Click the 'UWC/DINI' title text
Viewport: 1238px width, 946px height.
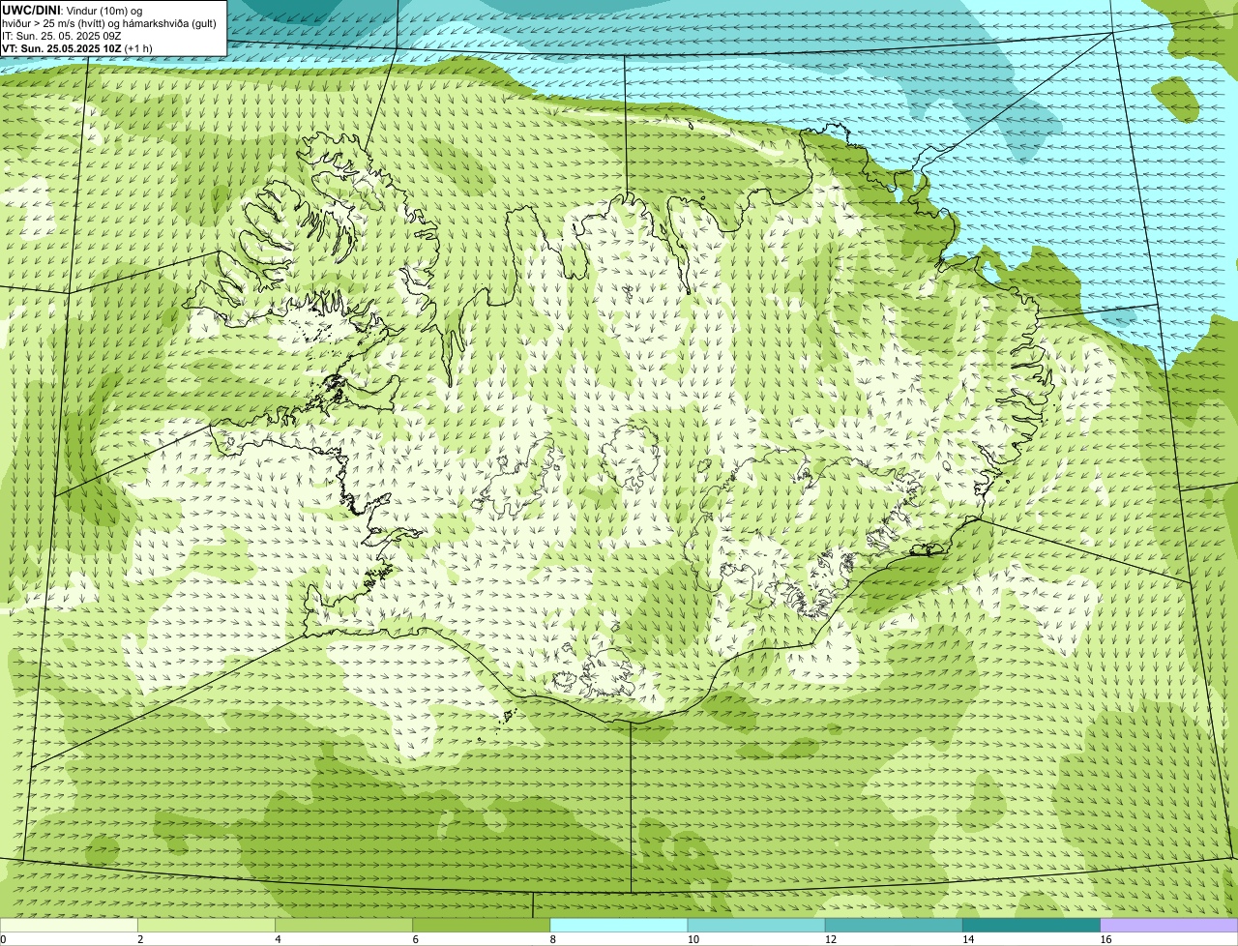(32, 10)
